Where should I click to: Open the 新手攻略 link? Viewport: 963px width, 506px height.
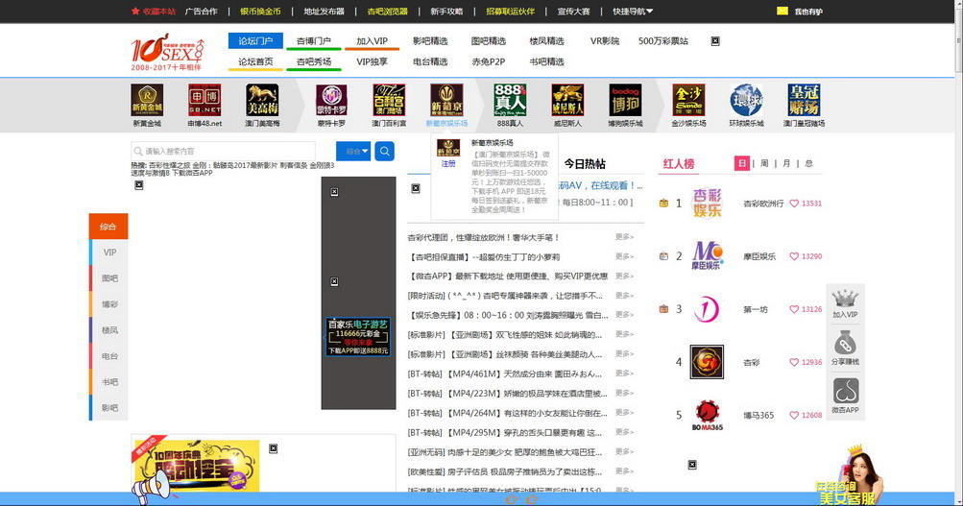click(x=446, y=12)
